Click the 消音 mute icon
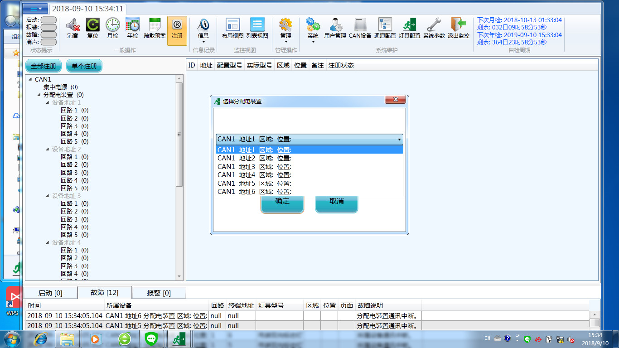This screenshot has width=619, height=348. tap(73, 28)
